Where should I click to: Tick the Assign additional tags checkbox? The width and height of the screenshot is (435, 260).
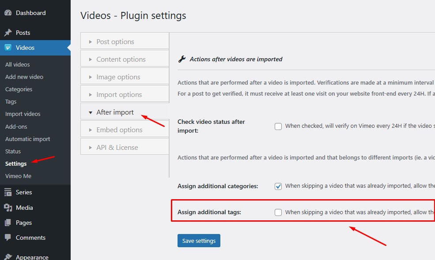278,212
